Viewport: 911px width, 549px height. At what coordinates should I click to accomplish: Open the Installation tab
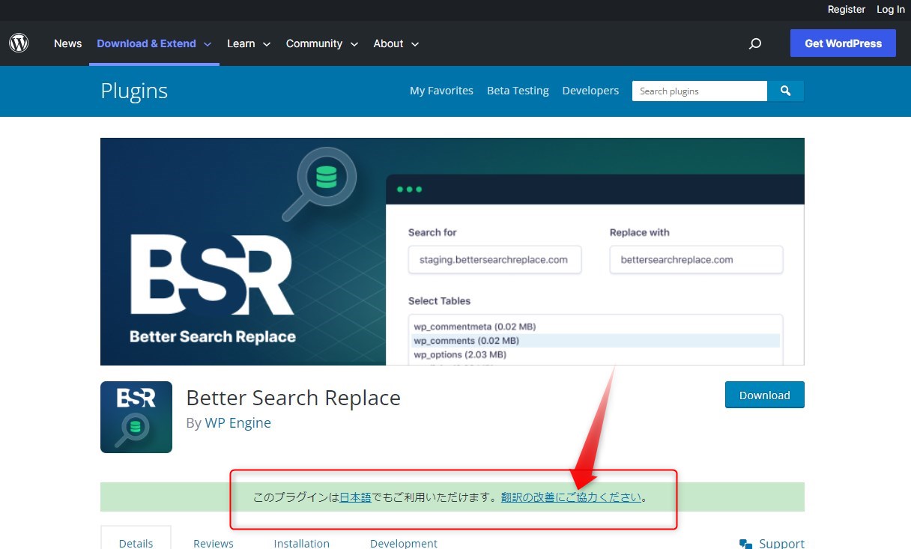point(302,543)
